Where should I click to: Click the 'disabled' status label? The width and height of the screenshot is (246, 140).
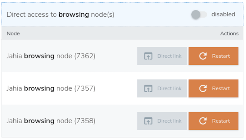(x=223, y=14)
